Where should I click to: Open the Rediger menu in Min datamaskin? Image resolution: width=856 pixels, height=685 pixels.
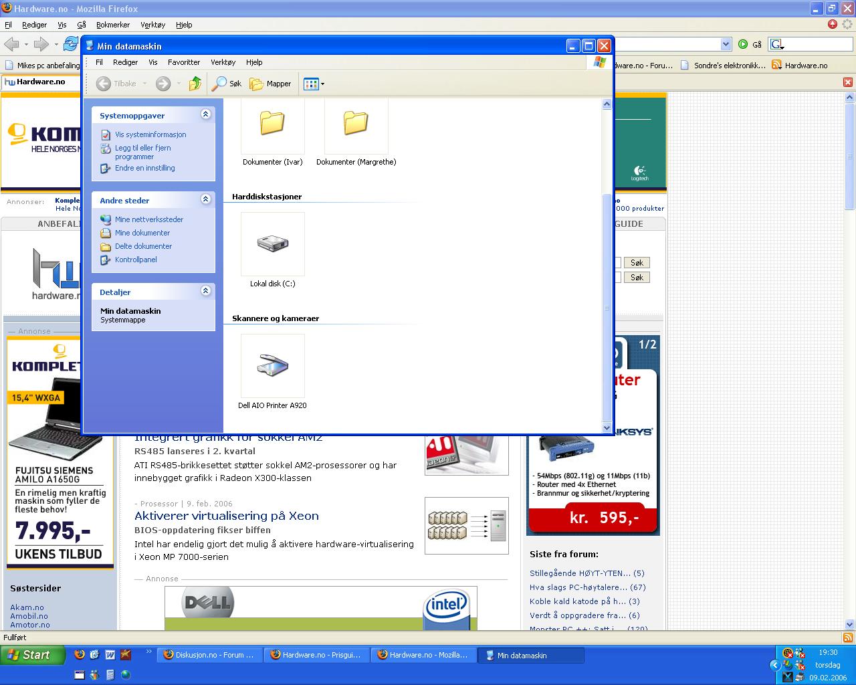125,62
